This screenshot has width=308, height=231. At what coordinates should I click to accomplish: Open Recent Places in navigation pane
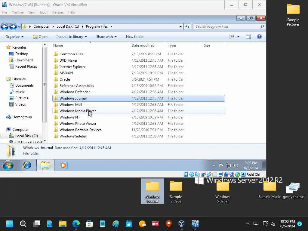pos(23,66)
